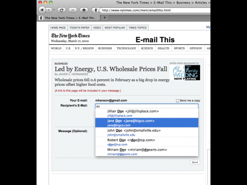Go to the WORLD section
Screen dimensions: 247x185
(56, 48)
